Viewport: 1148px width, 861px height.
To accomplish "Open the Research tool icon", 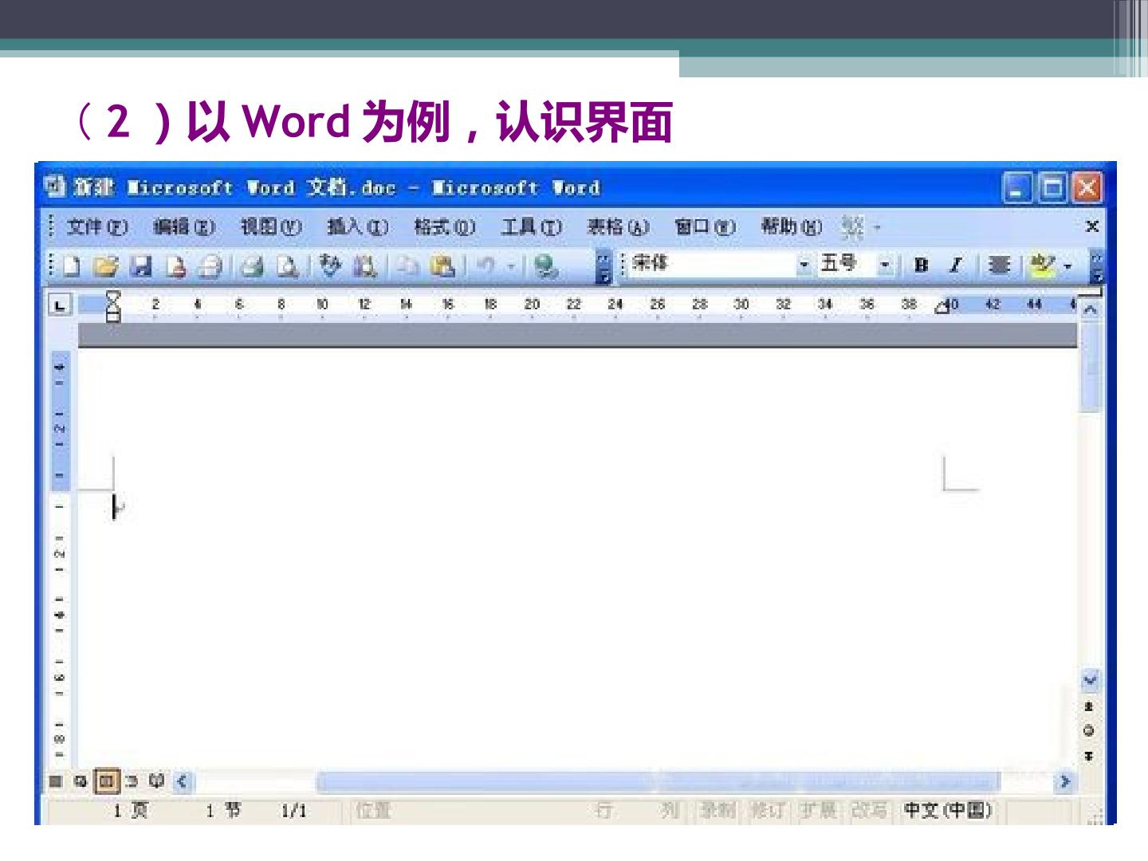I will [365, 265].
